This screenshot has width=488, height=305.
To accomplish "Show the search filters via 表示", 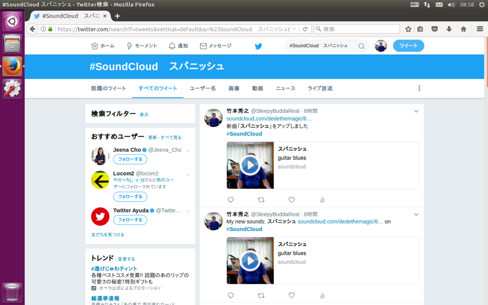I will [144, 114].
